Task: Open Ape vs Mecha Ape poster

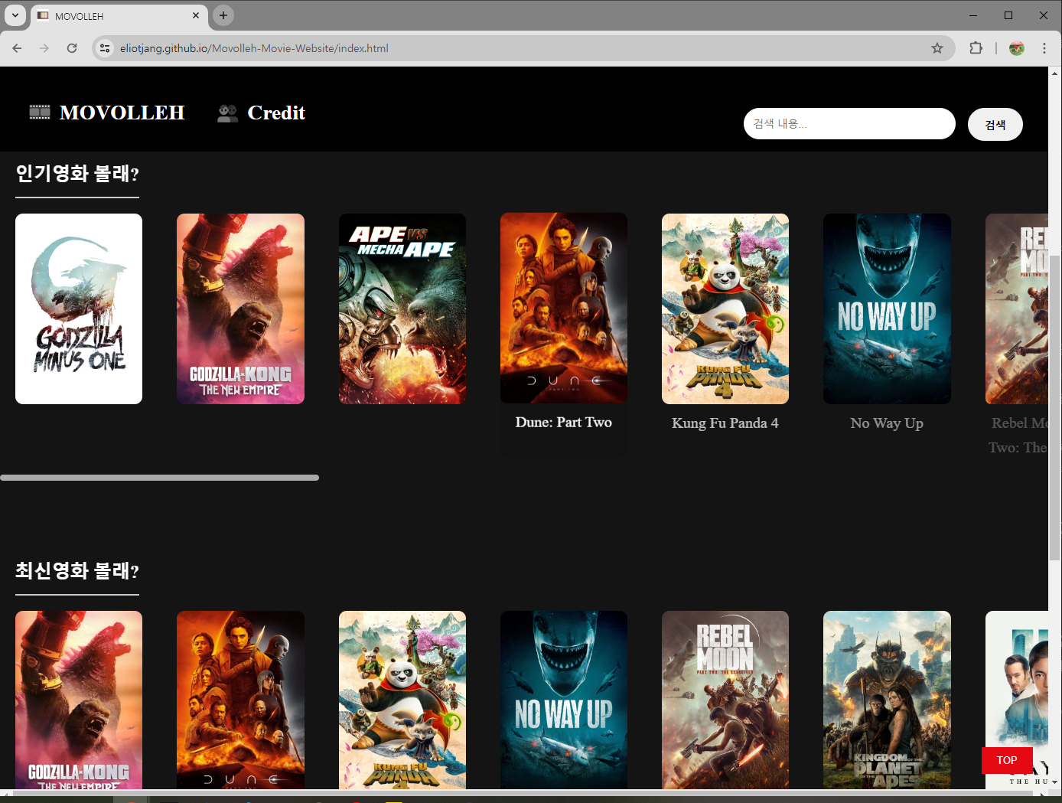Action: coord(402,308)
